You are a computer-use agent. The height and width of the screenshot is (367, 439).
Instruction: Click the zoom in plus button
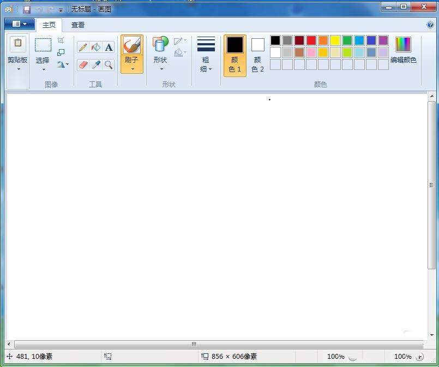tap(419, 357)
